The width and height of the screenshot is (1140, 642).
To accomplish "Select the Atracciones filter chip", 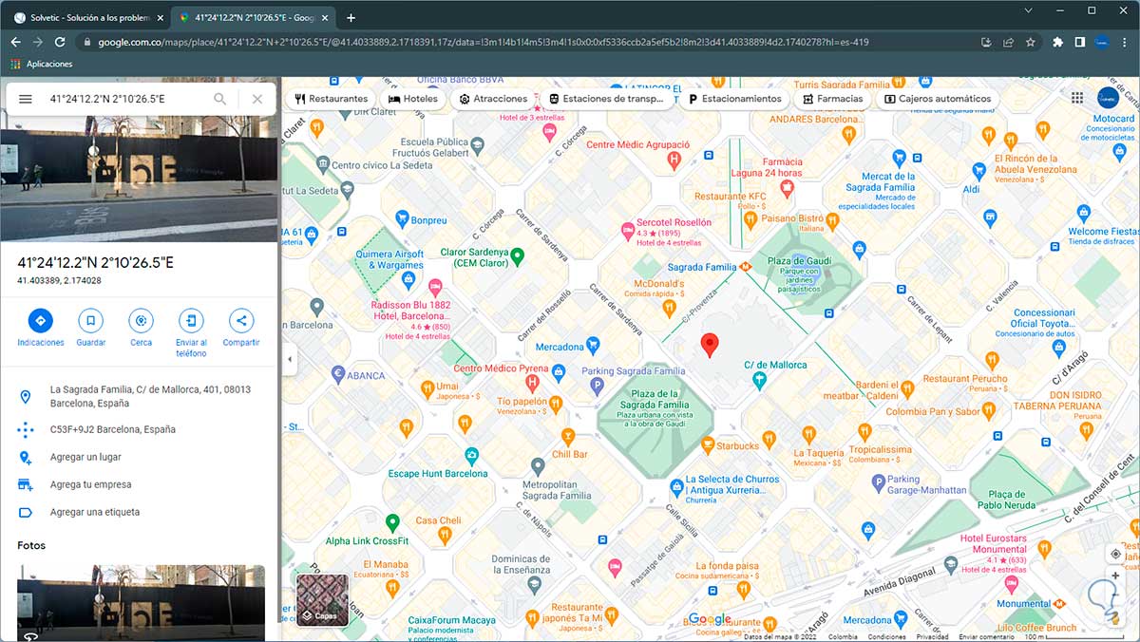I will [x=492, y=99].
